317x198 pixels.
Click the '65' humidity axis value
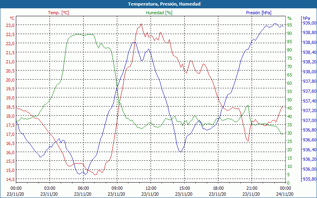pos(290,75)
